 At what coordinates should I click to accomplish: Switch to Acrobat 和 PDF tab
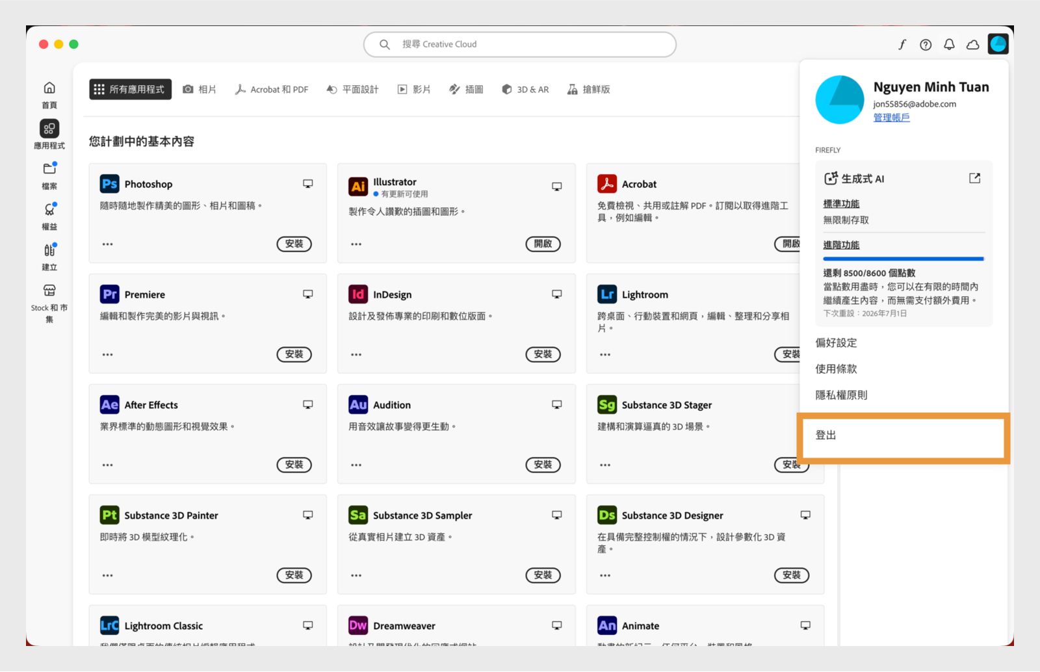pyautogui.click(x=272, y=89)
